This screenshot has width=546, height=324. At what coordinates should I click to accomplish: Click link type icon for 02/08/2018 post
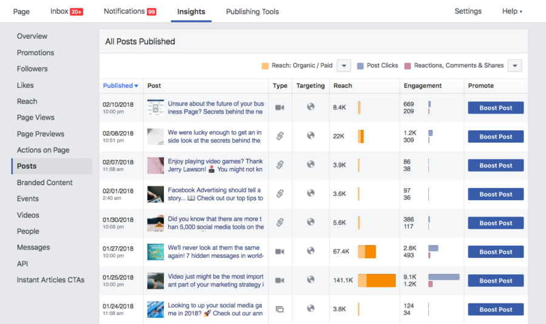280,136
